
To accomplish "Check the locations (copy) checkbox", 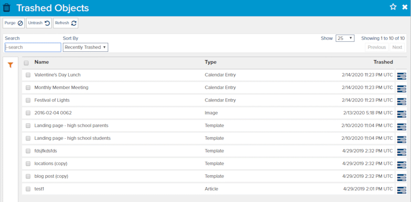I will click(x=28, y=164).
